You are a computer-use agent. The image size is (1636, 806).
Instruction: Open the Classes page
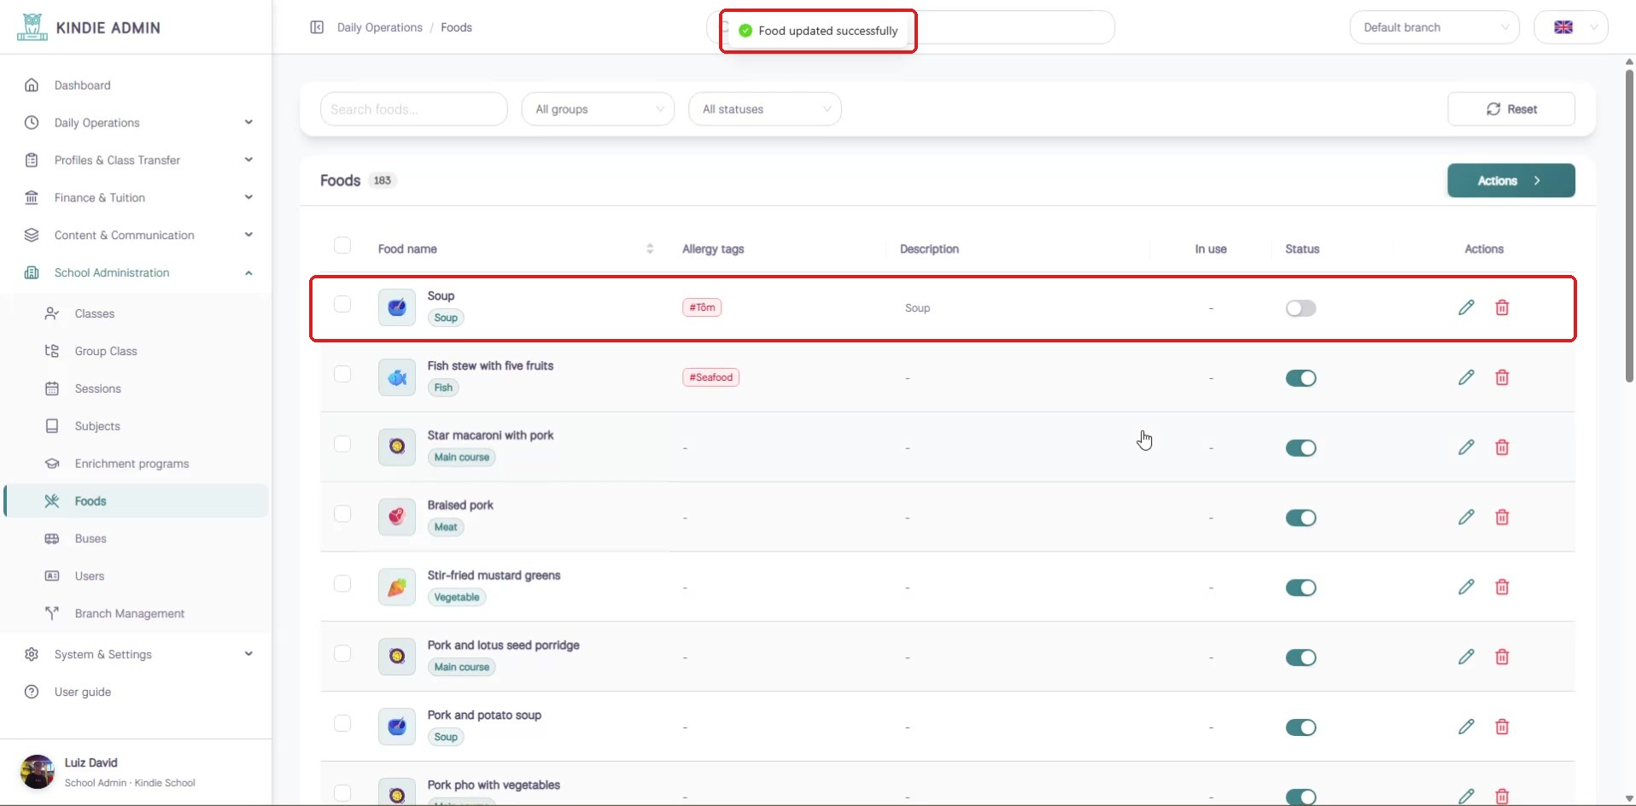137,314
